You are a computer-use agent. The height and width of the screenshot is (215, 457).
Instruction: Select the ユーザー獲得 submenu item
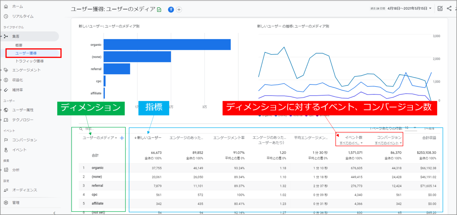coord(26,53)
